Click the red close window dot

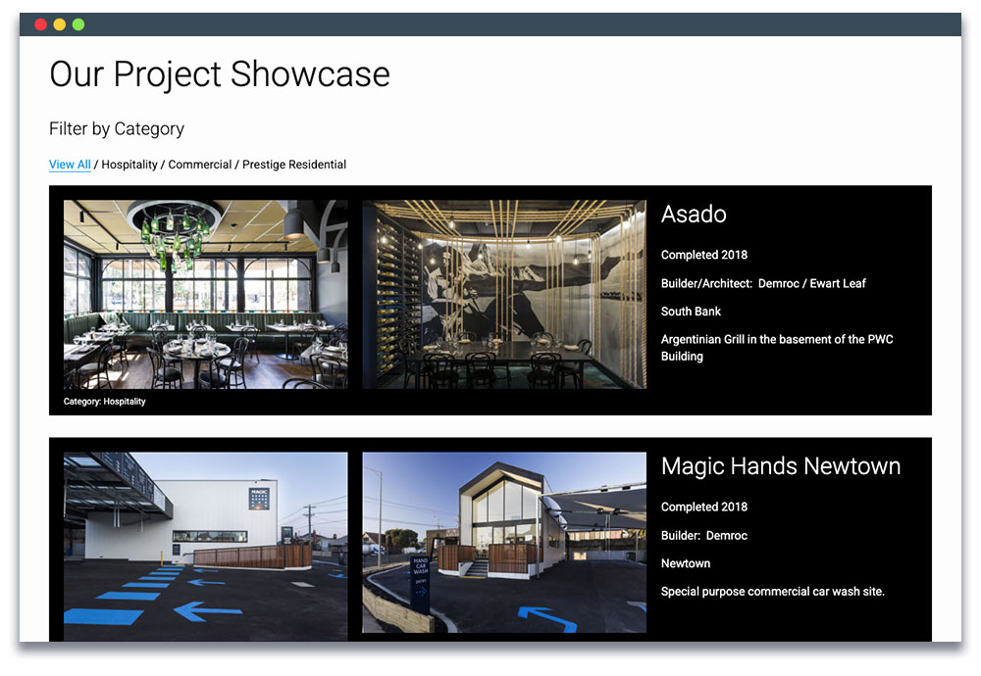coord(40,24)
